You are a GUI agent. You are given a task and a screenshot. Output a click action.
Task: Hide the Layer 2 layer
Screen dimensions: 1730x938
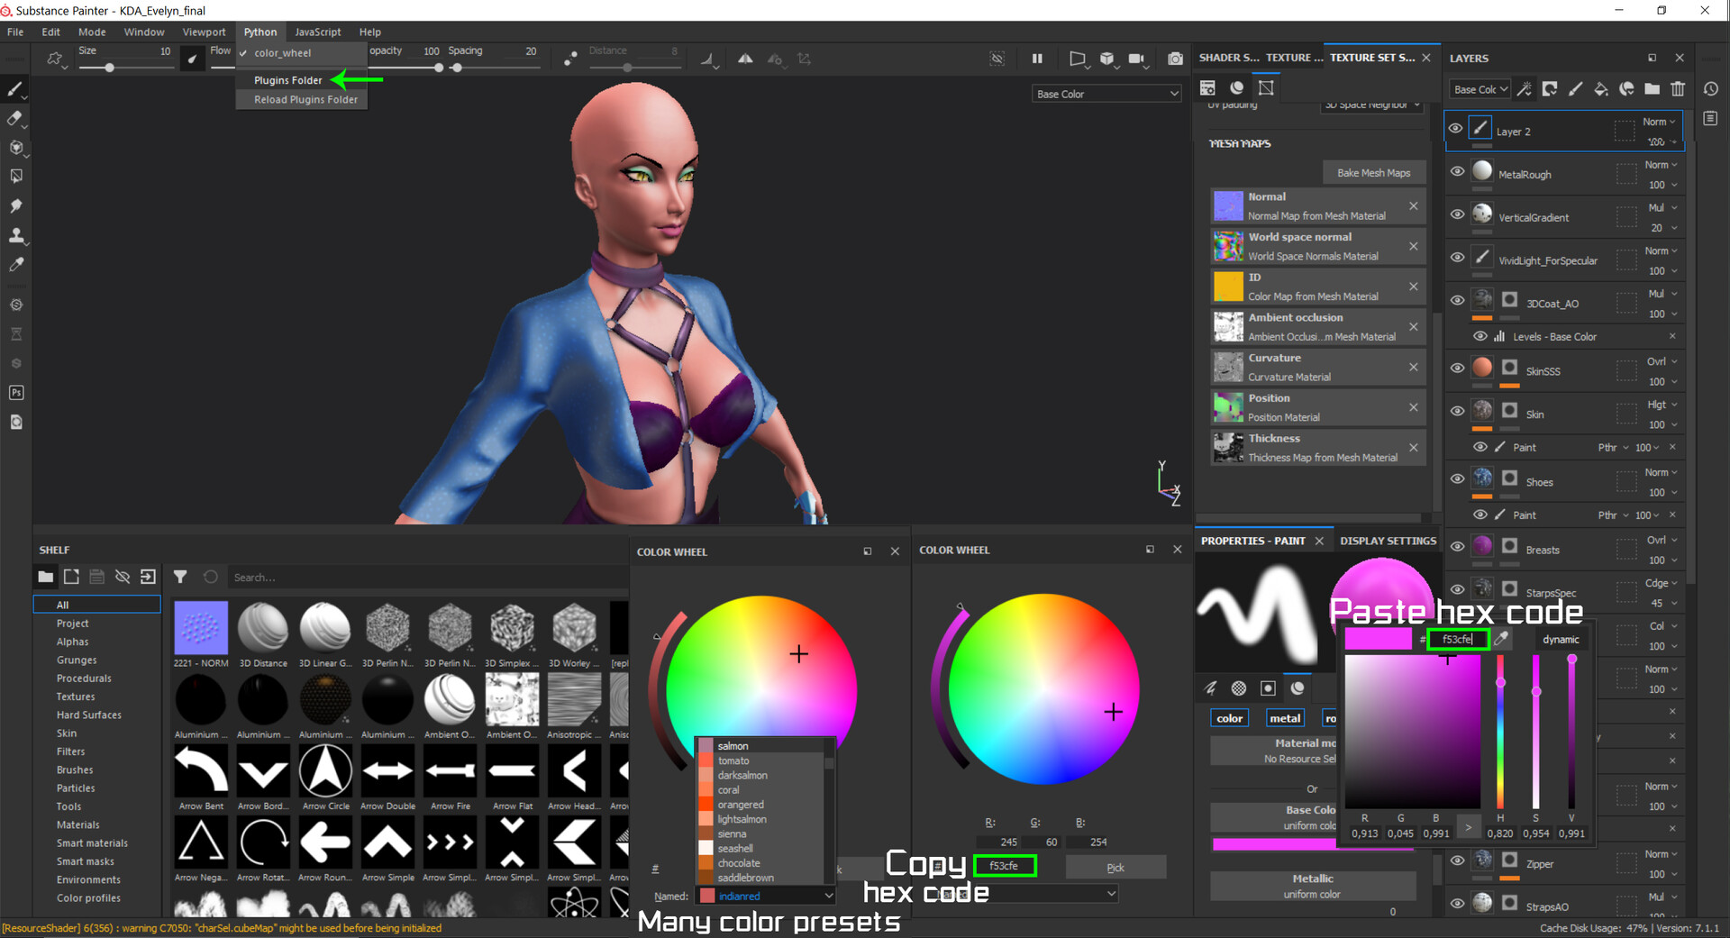[1457, 129]
